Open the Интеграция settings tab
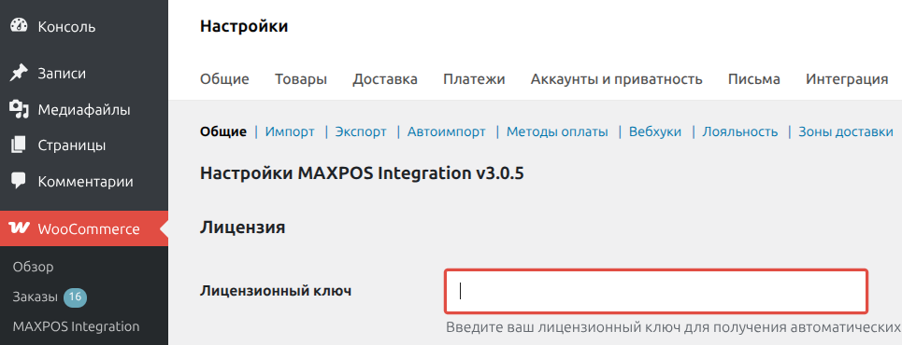Screen dimensions: 902x345 (847, 79)
